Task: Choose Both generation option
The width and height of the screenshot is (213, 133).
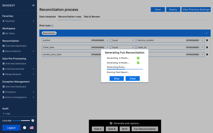Action: pos(125,129)
